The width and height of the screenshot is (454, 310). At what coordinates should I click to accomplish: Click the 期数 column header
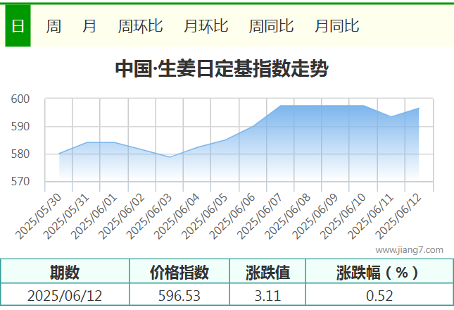coord(65,272)
